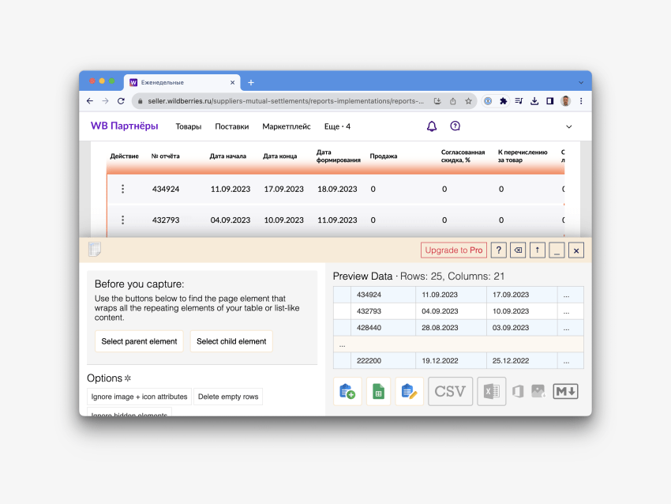Toggle the browser side panel icon
The image size is (671, 504).
click(550, 101)
